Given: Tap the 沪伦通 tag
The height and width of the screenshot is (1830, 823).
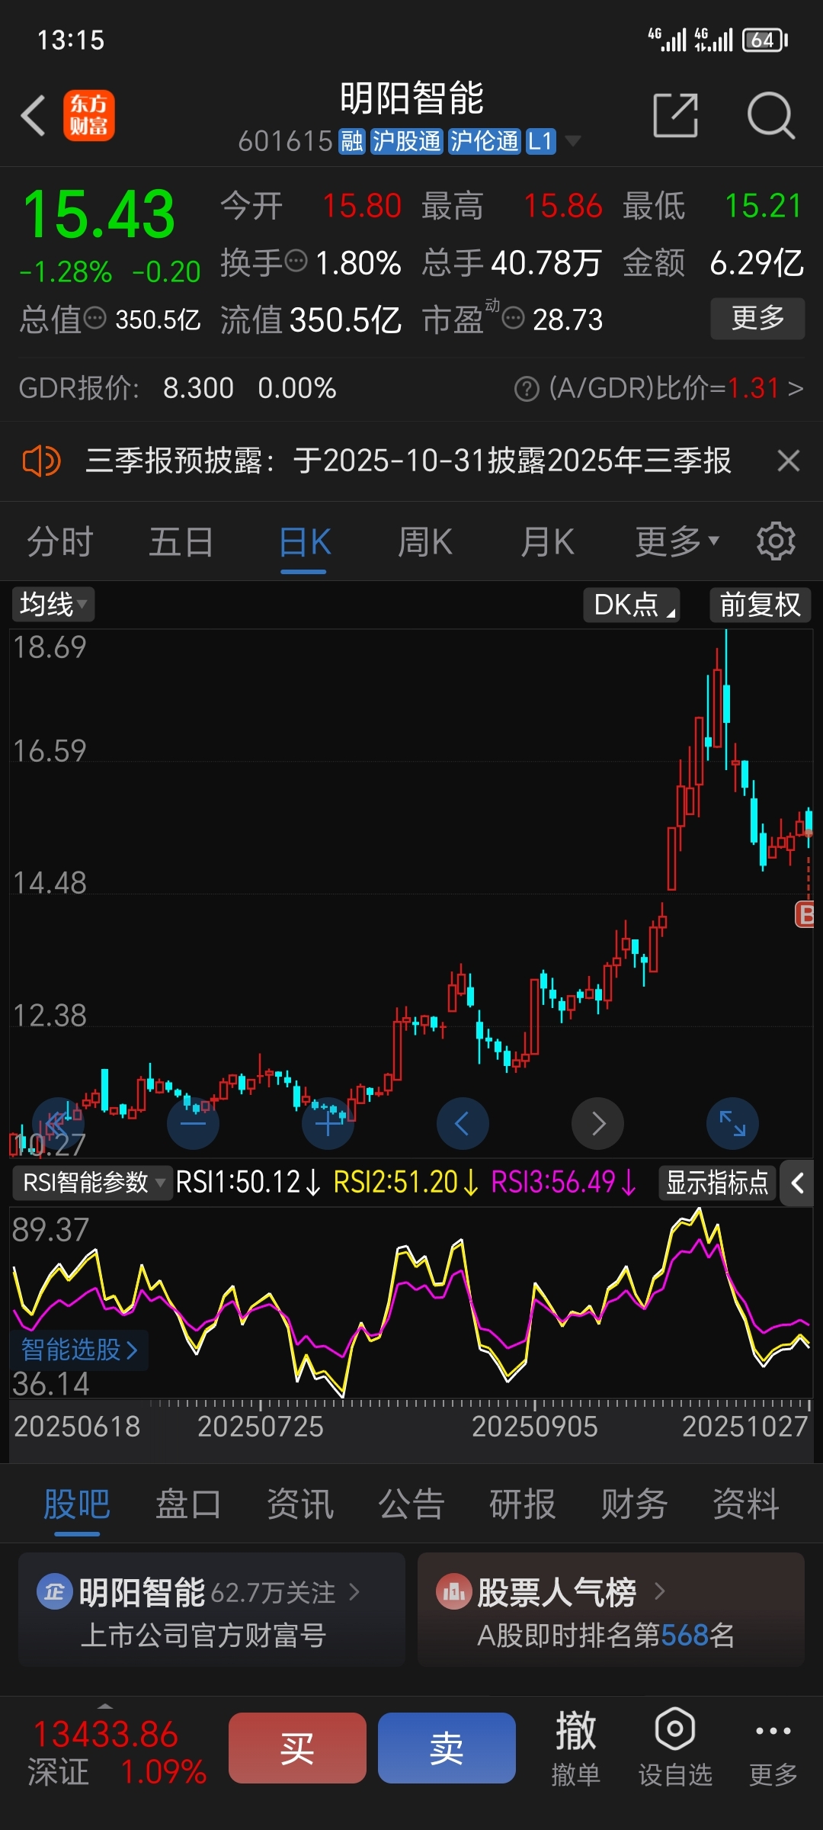Looking at the screenshot, I should click(484, 141).
